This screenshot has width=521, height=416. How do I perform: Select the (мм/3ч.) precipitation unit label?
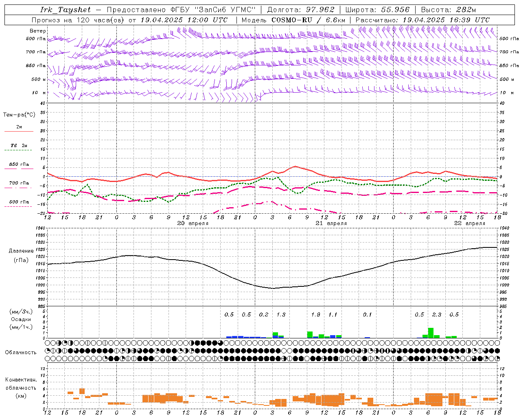(x=21, y=312)
